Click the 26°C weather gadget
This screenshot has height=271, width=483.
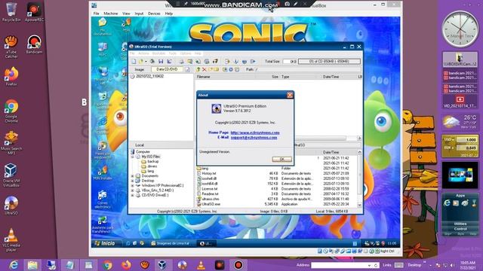460,122
